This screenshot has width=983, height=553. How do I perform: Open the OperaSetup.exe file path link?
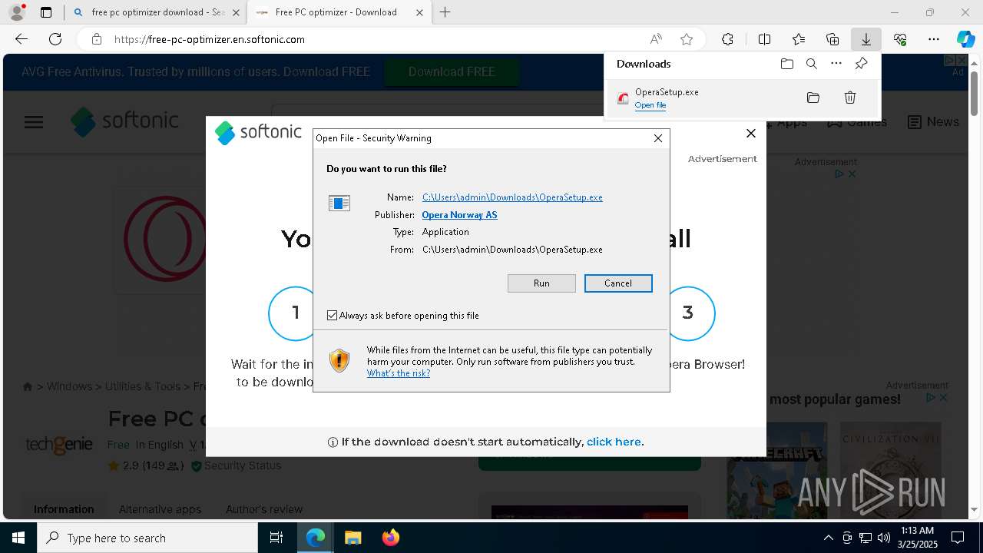[512, 197]
